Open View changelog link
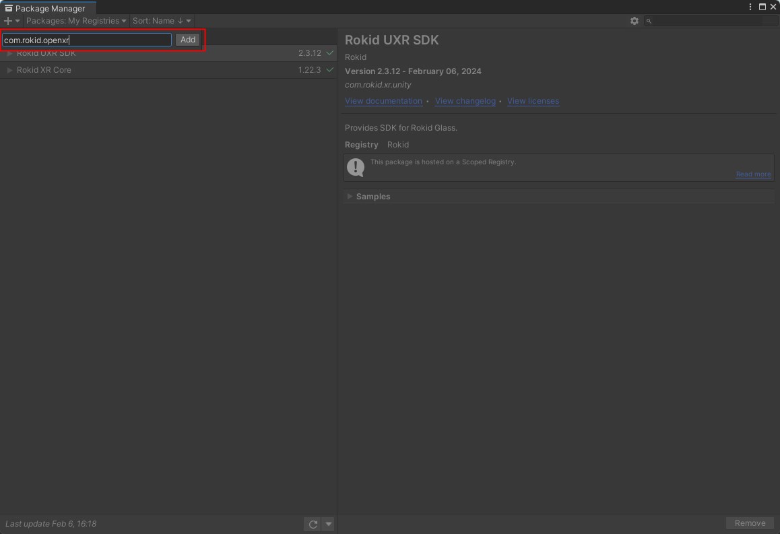 pos(465,101)
